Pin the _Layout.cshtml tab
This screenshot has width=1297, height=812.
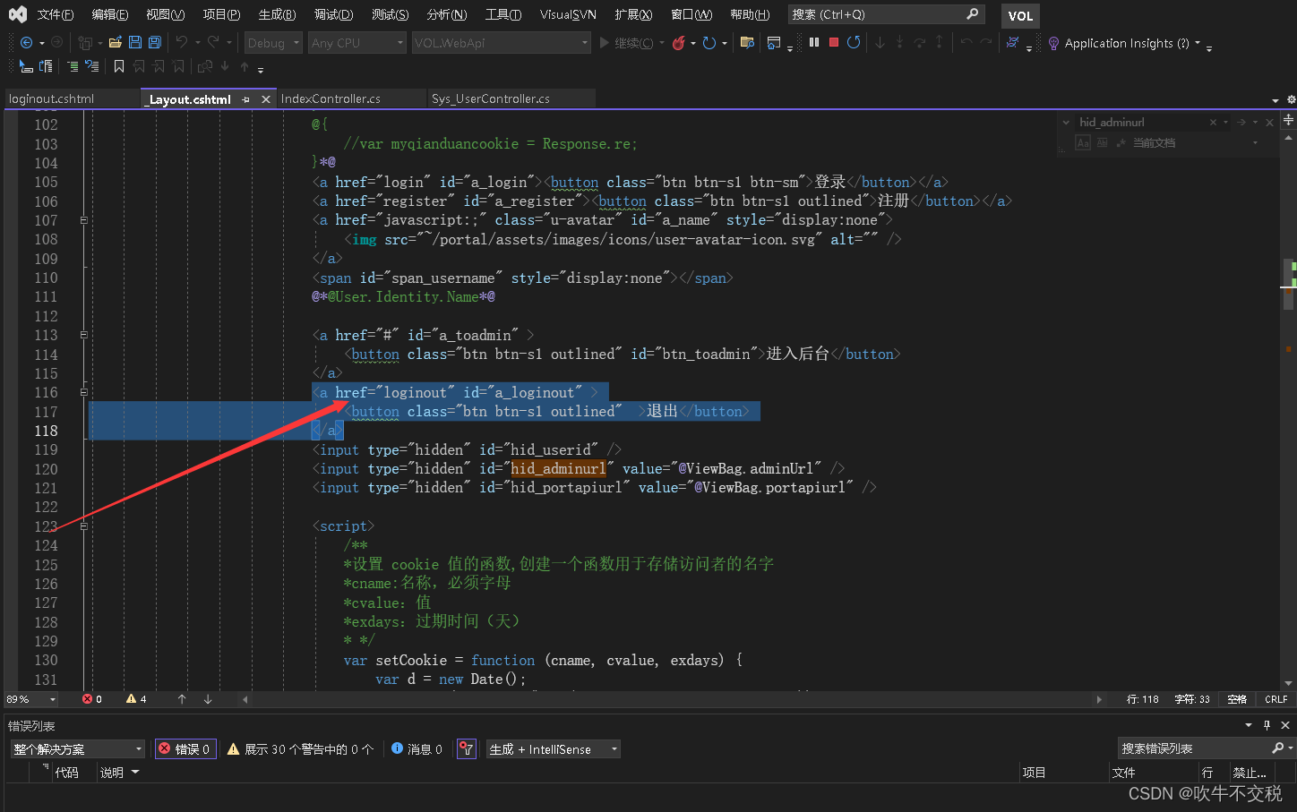245,99
